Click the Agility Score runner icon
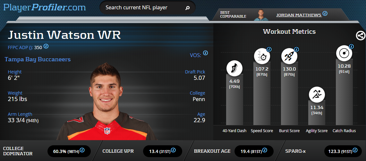This screenshot has width=366, height=161. click(x=317, y=95)
